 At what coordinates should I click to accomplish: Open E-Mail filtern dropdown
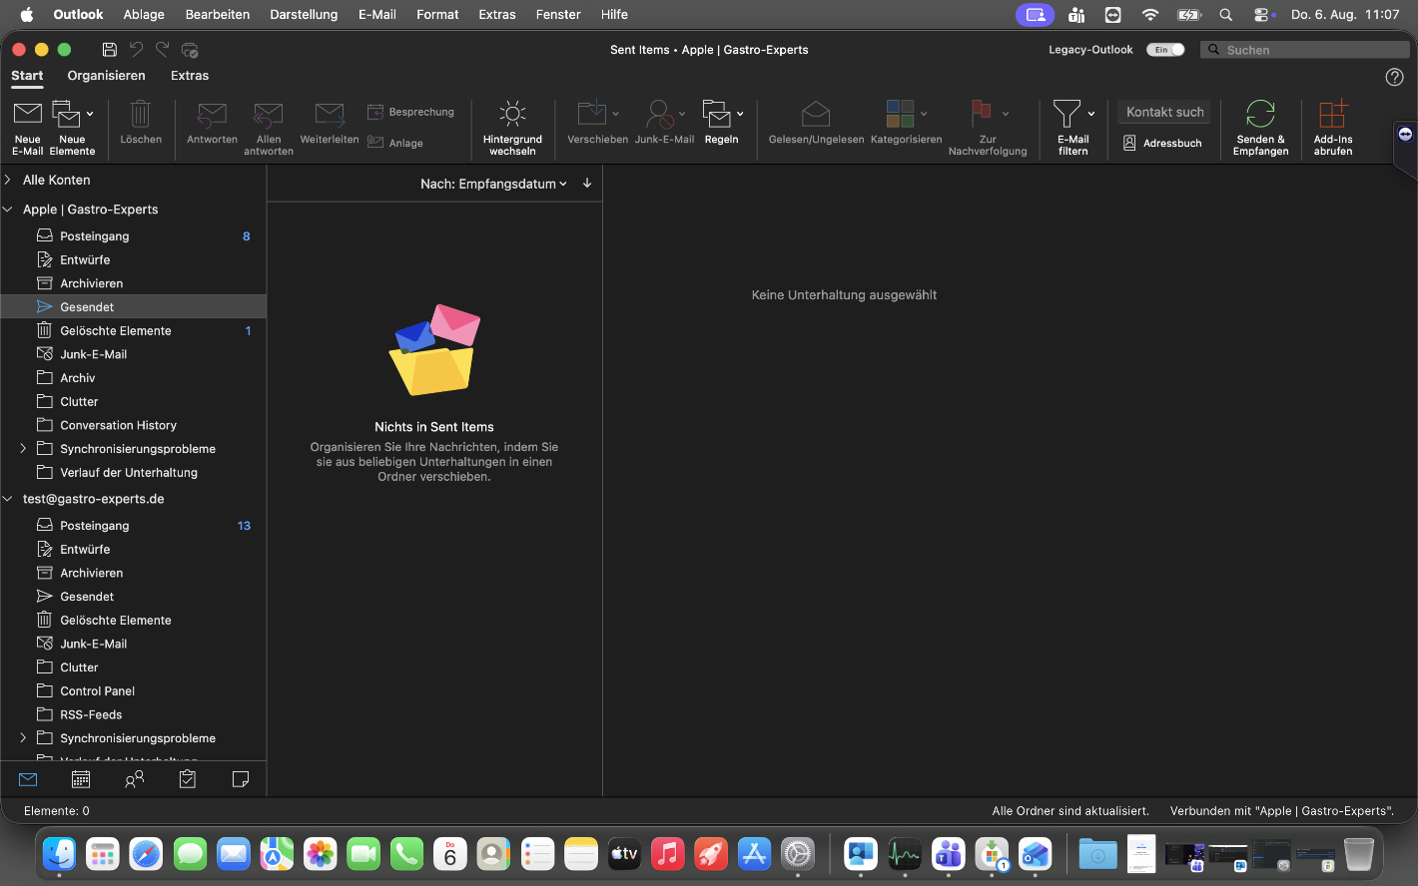(x=1091, y=114)
